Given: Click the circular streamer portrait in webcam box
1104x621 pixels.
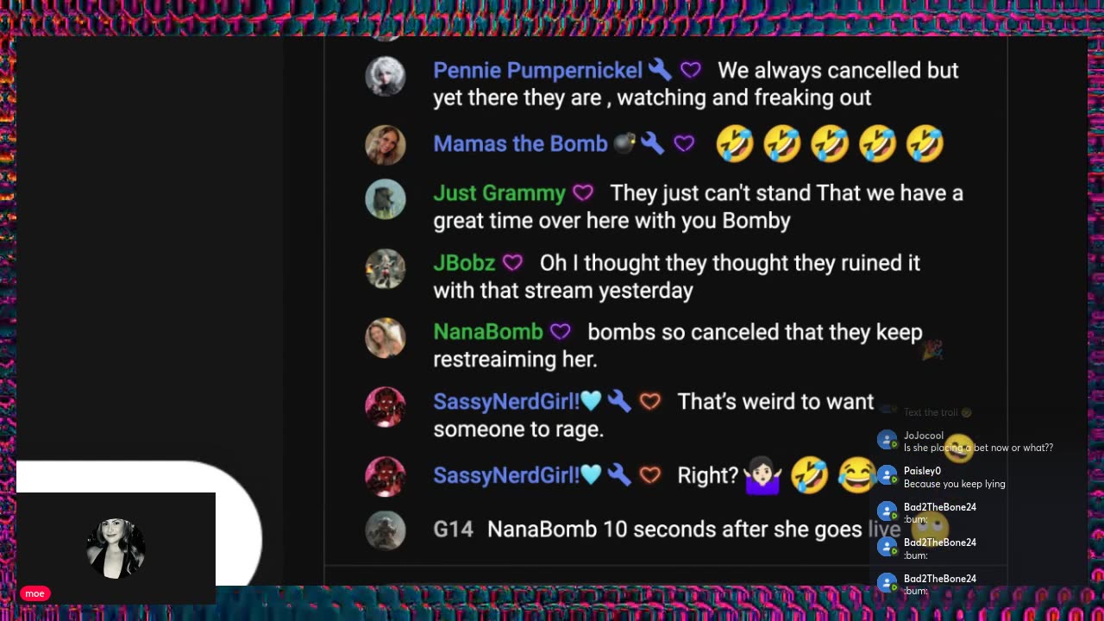Looking at the screenshot, I should (x=116, y=548).
